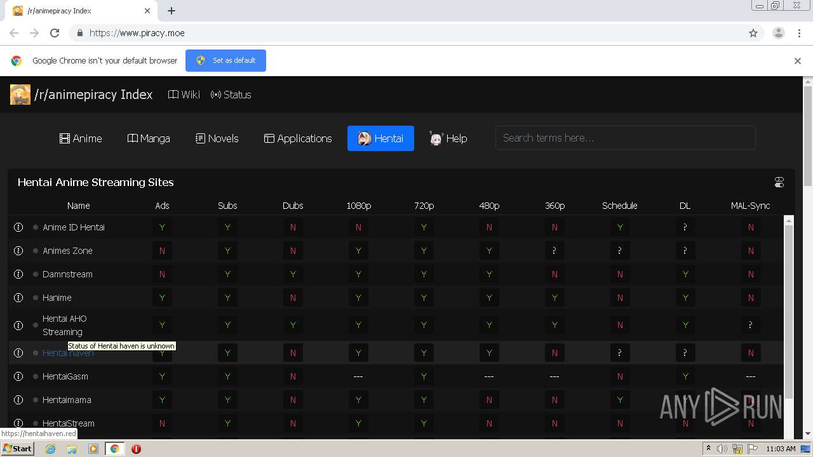
Task: Select the Hentai tab
Action: point(380,138)
